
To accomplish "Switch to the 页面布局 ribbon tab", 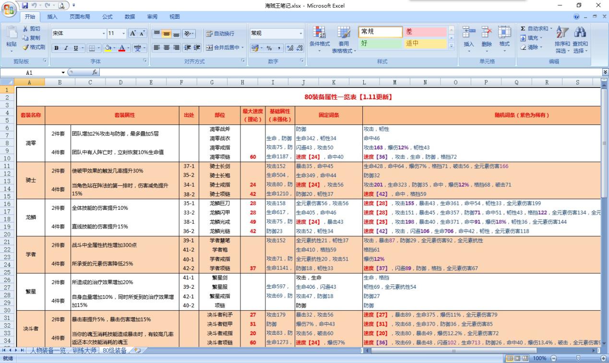I will click(x=79, y=17).
